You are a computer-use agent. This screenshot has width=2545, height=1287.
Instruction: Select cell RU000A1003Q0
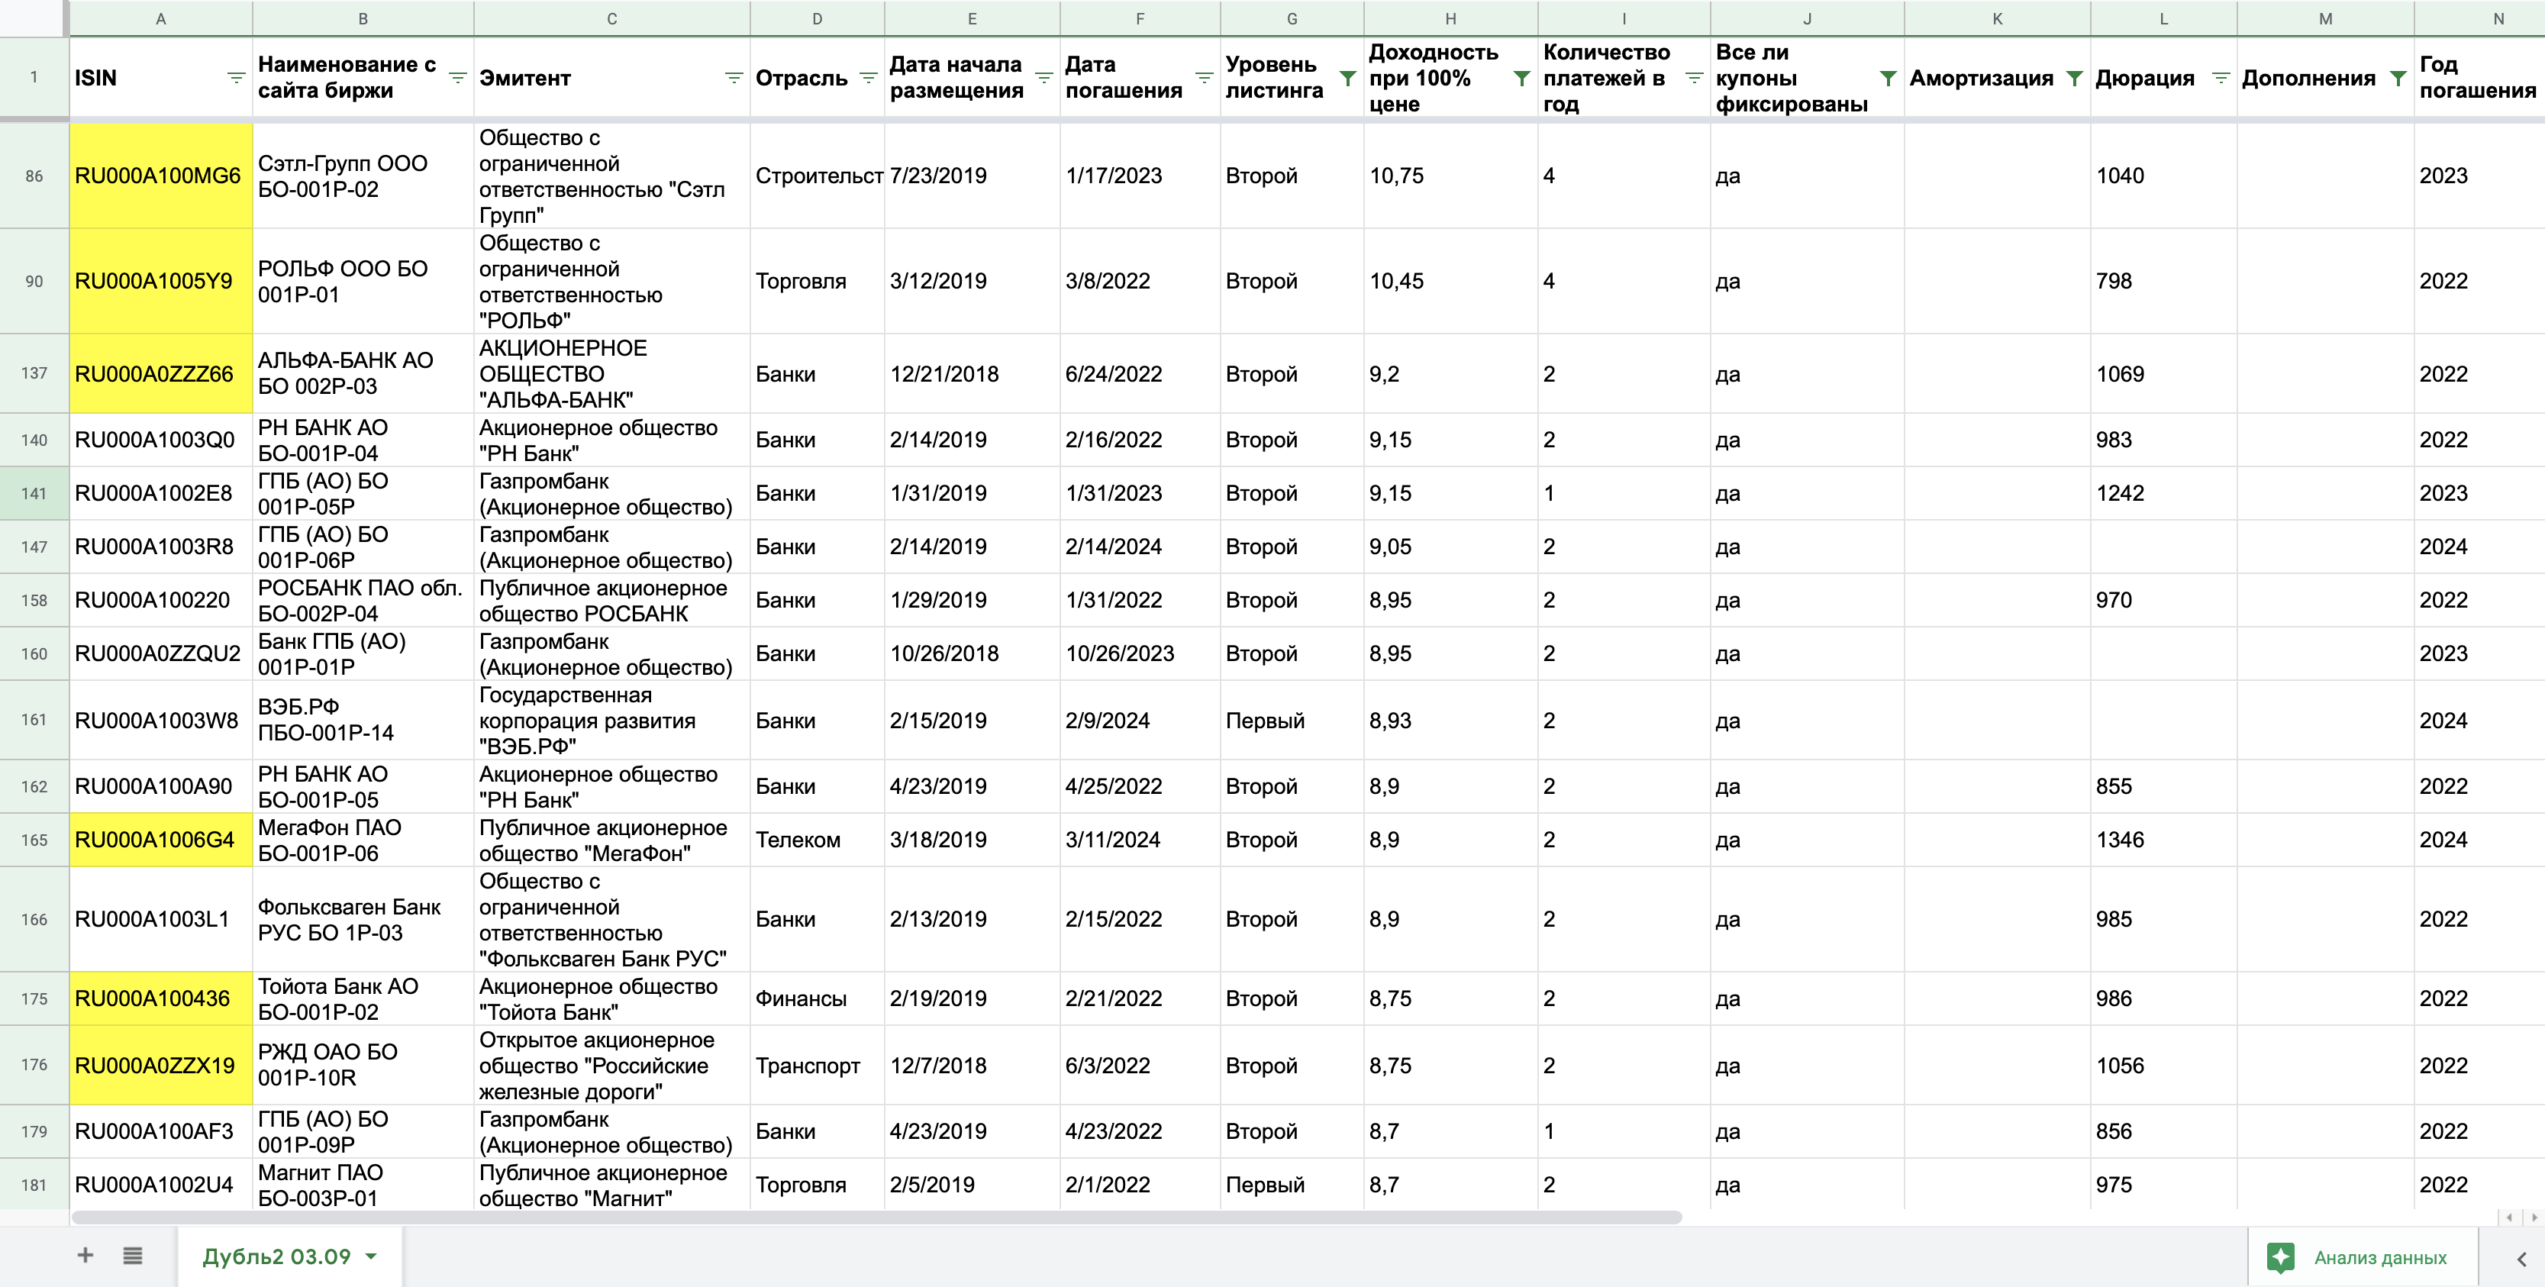pyautogui.click(x=161, y=440)
